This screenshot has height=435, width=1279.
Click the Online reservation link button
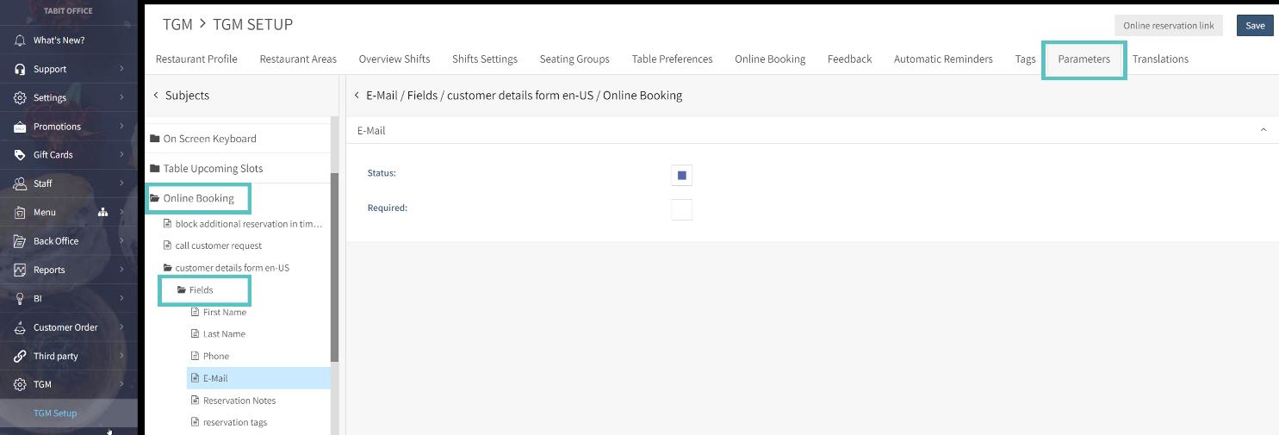point(1168,26)
